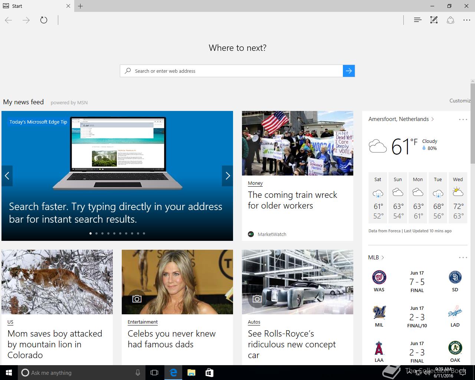The height and width of the screenshot is (380, 475).
Task: Select the first carousel dot indicator
Action: click(91, 233)
